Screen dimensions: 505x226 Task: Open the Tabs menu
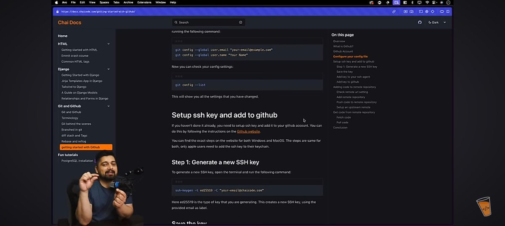click(x=116, y=2)
